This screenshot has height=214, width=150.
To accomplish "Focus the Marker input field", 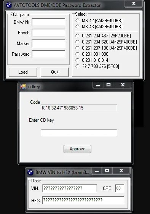I will (48, 43).
